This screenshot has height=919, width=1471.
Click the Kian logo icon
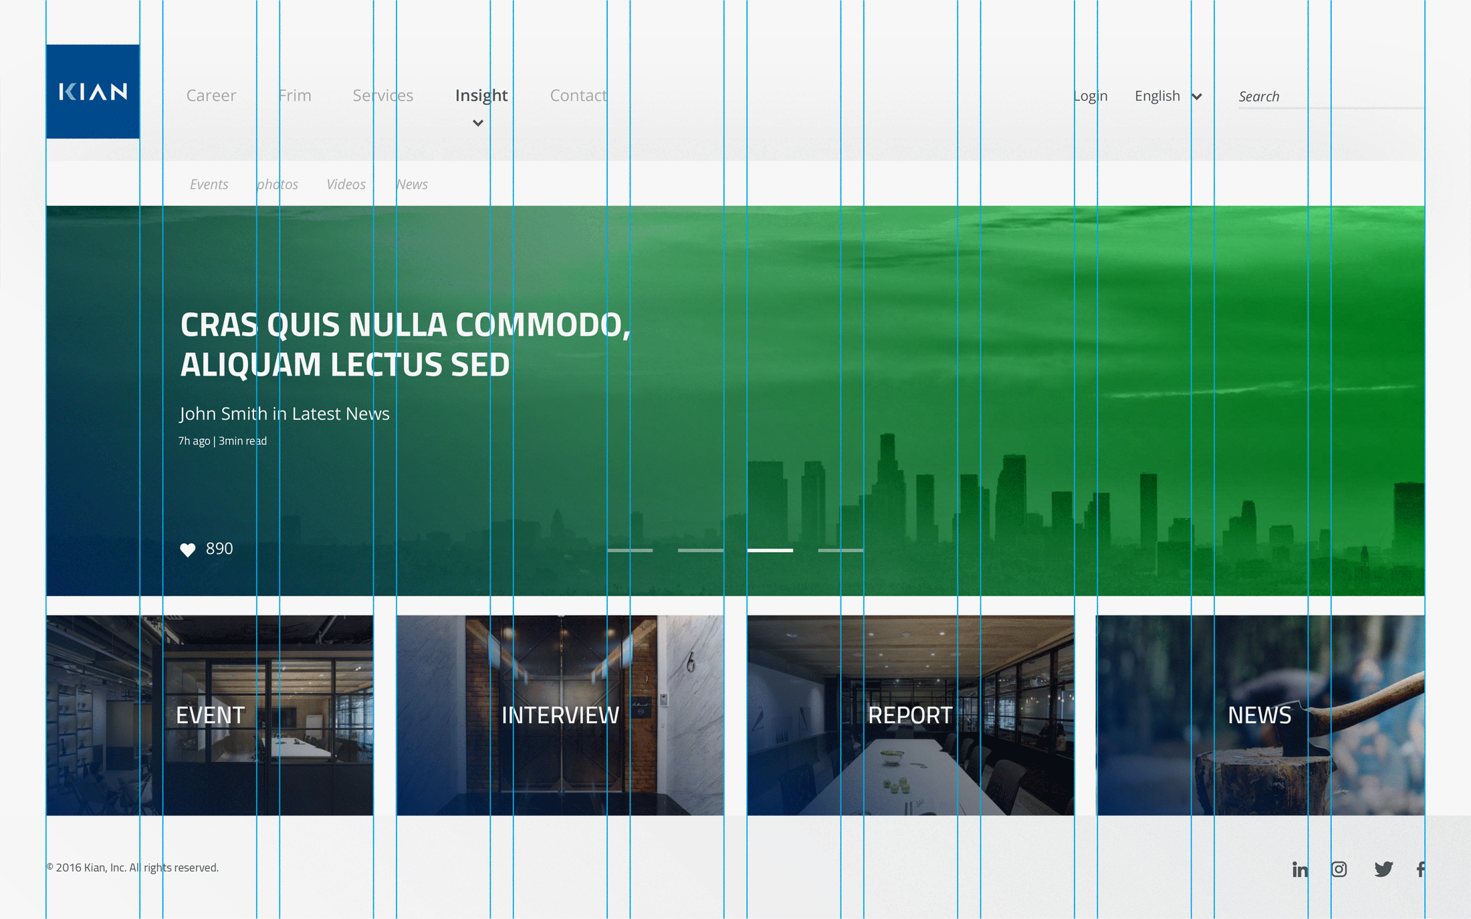point(93,92)
